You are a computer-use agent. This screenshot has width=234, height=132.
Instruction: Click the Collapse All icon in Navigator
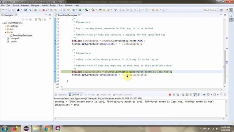click(x=36, y=19)
